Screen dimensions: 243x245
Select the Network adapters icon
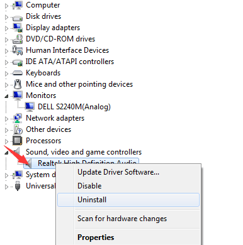tap(18, 118)
